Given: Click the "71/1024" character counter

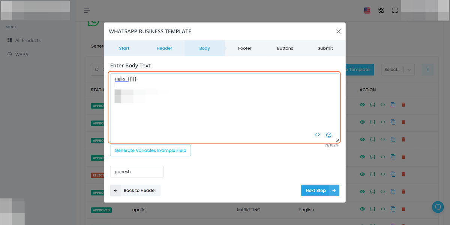Looking at the screenshot, I should coord(331,145).
